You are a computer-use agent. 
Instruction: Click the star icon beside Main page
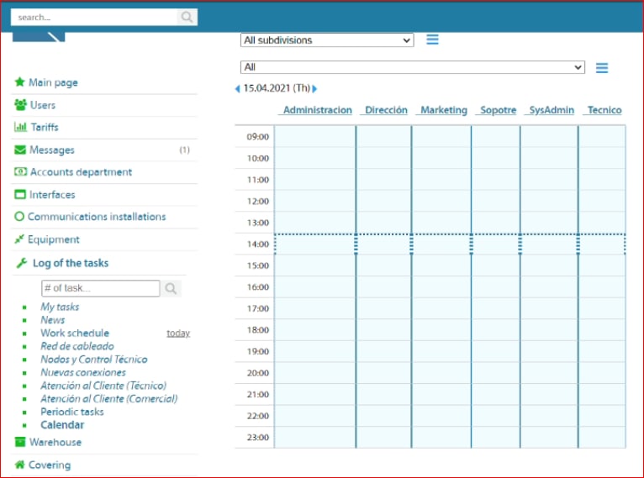19,82
